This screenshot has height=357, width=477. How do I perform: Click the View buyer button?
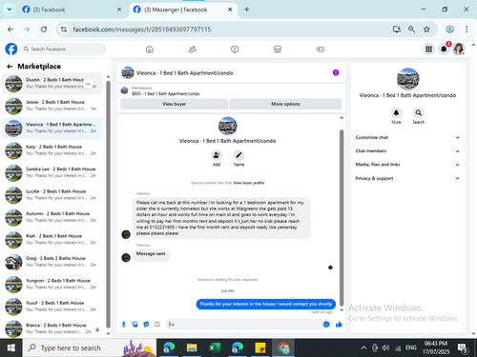click(174, 104)
